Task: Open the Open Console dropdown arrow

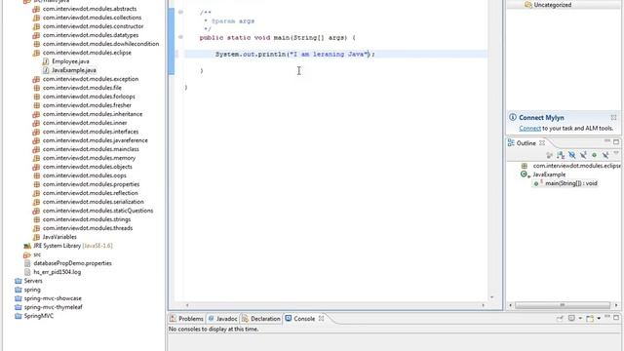Action: (599, 318)
